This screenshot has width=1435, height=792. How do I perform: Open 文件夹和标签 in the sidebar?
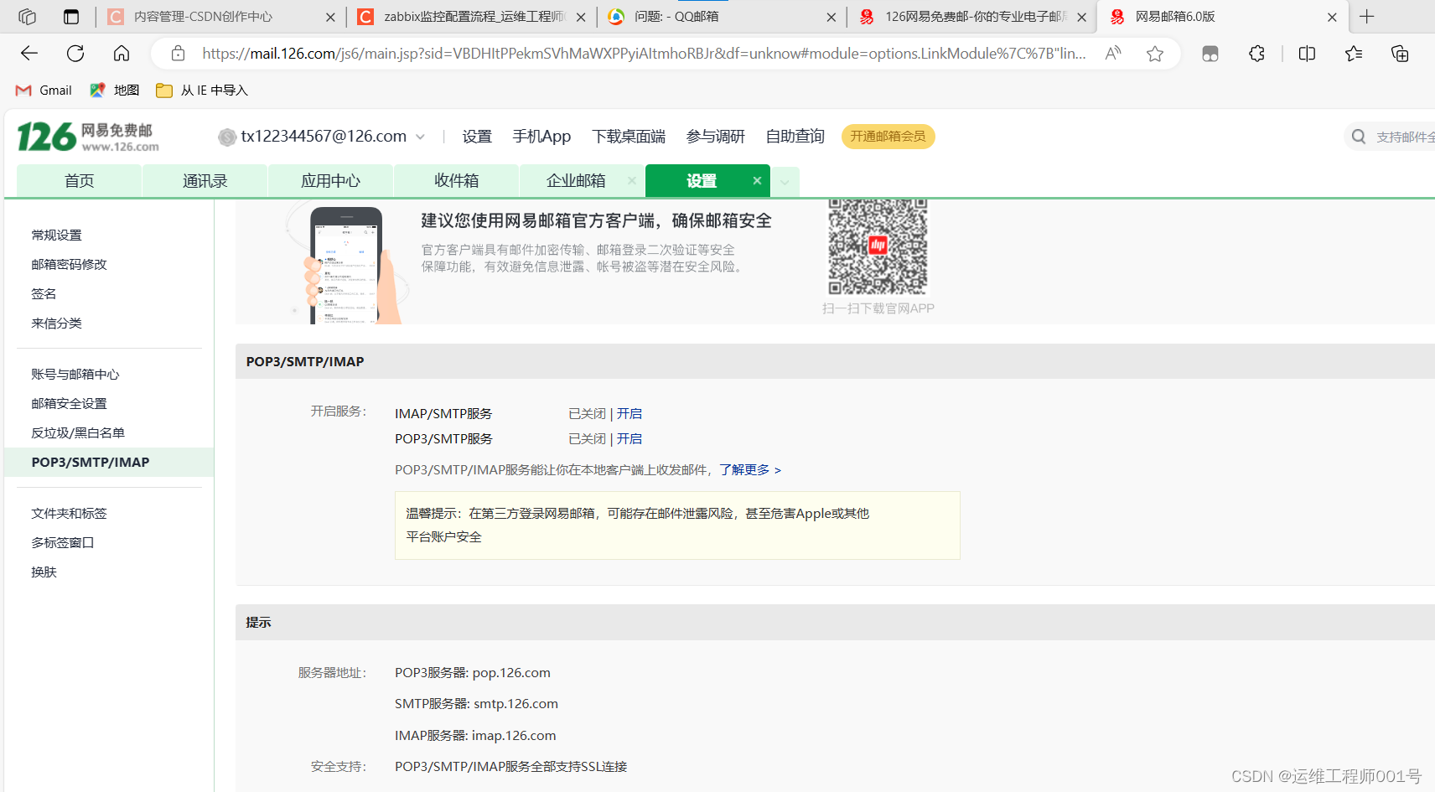70,514
